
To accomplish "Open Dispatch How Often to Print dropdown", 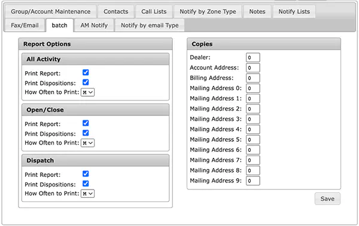I will click(88, 194).
